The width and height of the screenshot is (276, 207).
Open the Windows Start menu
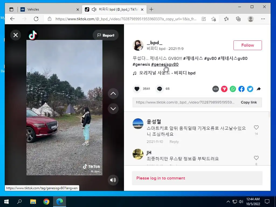6,202
